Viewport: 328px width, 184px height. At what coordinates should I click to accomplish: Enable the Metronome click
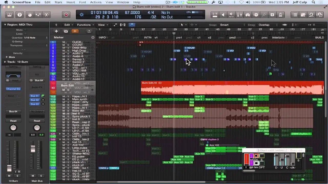(x=280, y=15)
